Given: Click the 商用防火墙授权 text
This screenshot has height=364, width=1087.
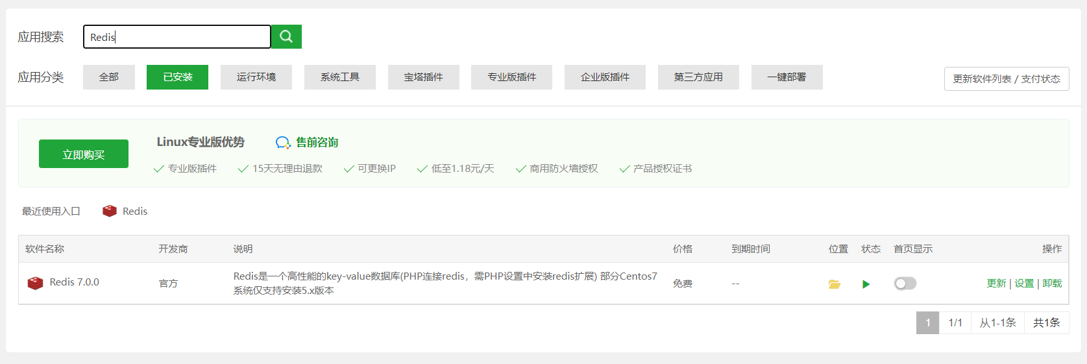Looking at the screenshot, I should point(563,169).
